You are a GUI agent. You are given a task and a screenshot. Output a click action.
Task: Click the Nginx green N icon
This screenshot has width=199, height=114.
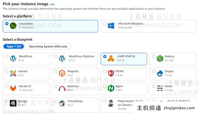tap(111, 88)
